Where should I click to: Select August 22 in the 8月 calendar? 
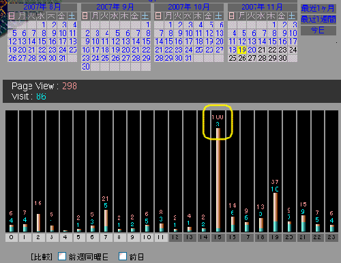coord(42,50)
